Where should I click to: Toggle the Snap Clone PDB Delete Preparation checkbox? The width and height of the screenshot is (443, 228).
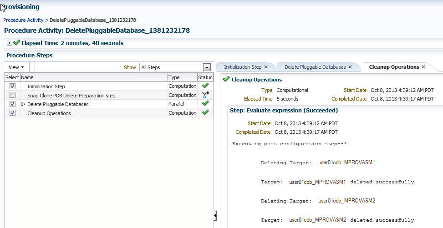12,95
